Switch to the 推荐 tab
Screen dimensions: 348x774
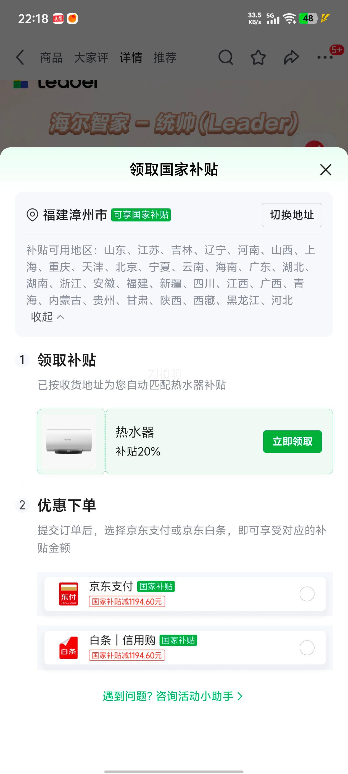tap(165, 57)
